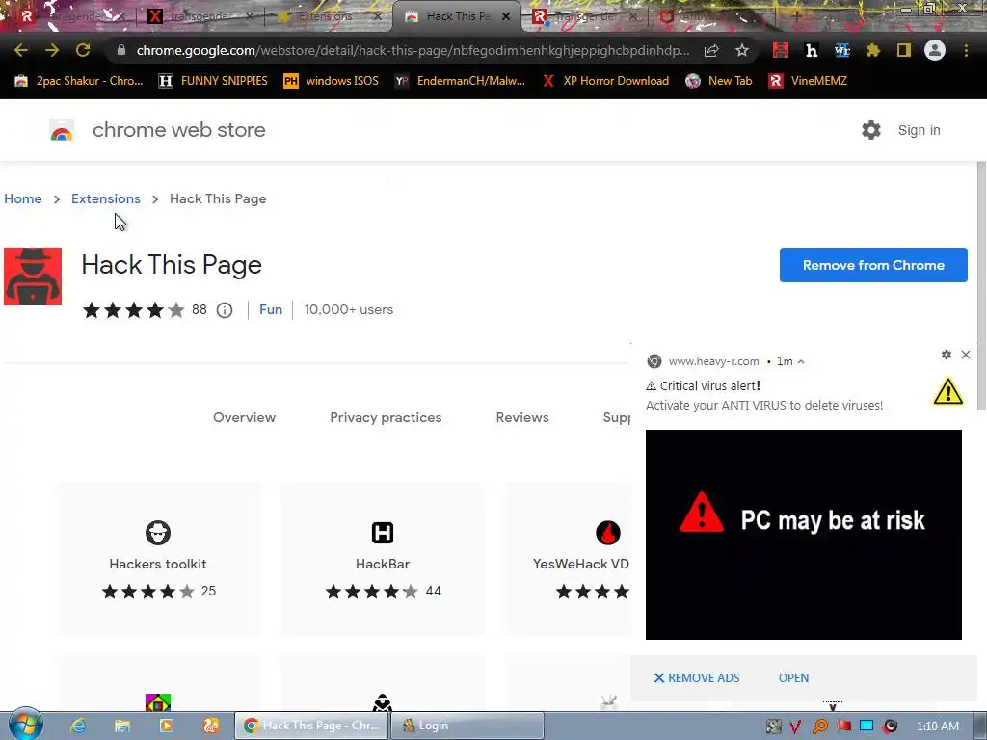This screenshot has height=740, width=987.
Task: Click the red V tray icon
Action: [x=795, y=727]
